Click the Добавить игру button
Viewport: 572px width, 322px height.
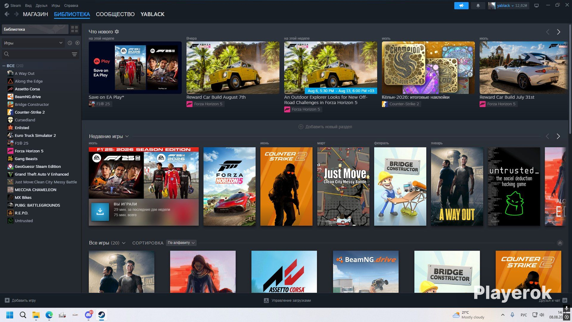(21, 300)
